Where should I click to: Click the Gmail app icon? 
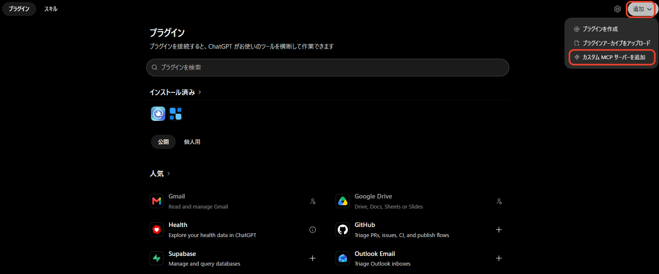click(156, 201)
